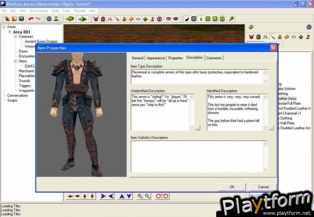The height and width of the screenshot is (217, 314).
Task: Select the Paint Merchants bag toolbar icon
Action: [x=124, y=19]
